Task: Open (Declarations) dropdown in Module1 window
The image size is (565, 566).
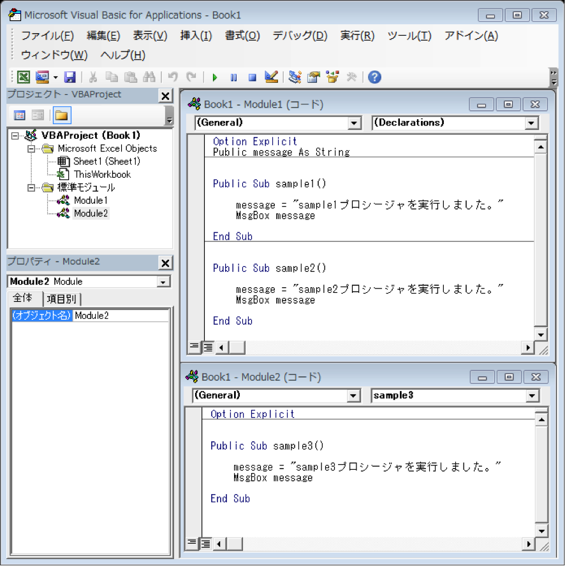Action: coord(531,123)
